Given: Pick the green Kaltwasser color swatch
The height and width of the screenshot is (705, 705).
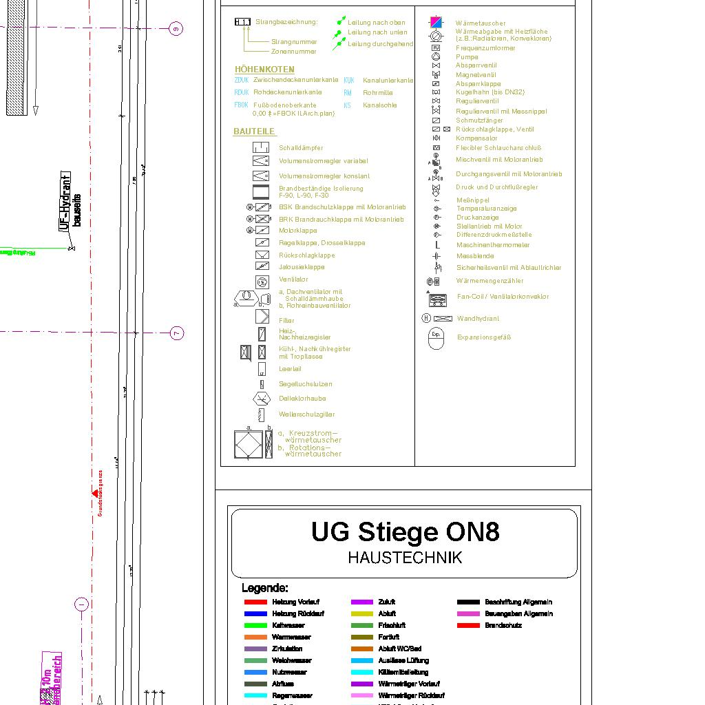Looking at the screenshot, I should tap(255, 626).
